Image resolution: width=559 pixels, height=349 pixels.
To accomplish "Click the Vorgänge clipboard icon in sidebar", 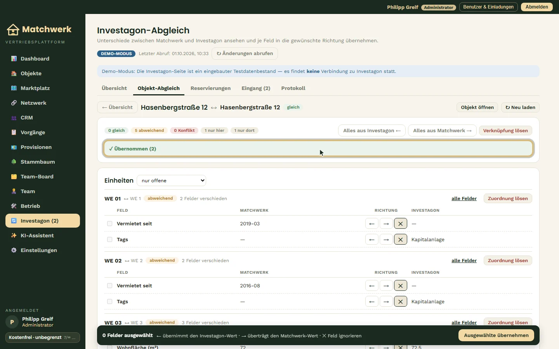I will pyautogui.click(x=14, y=132).
